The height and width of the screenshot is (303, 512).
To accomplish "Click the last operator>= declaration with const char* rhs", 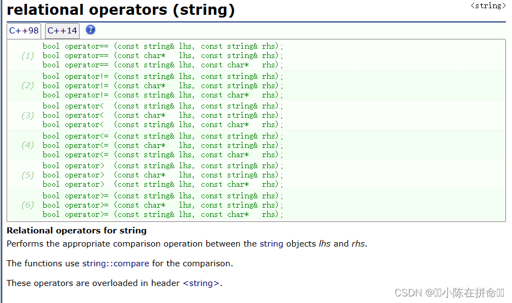I will pyautogui.click(x=162, y=215).
